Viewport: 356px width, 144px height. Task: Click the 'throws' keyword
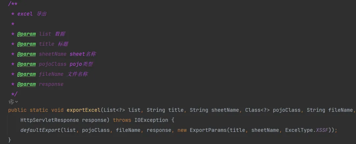coord(122,120)
